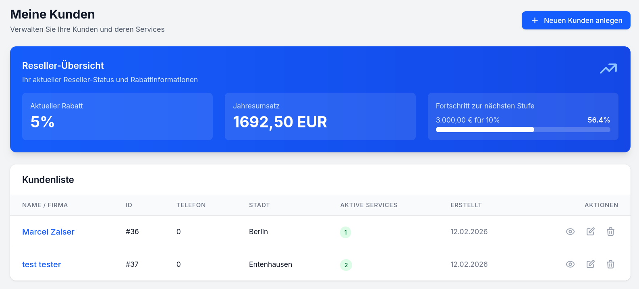Click the green services badge showing 2
639x289 pixels.
tap(346, 264)
